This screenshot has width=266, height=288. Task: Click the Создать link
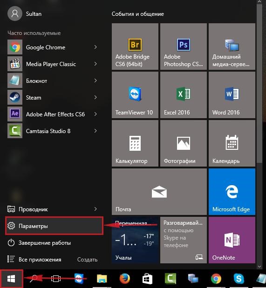tap(88, 260)
